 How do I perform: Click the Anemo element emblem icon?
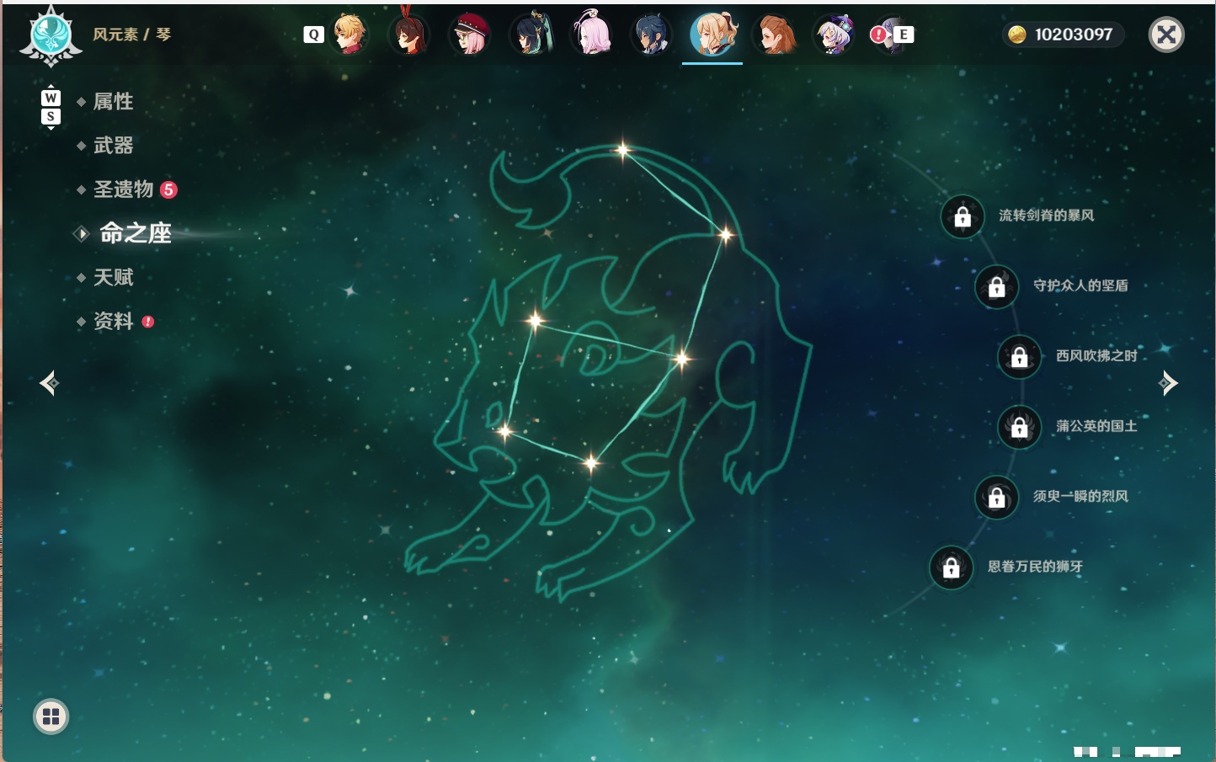(51, 36)
